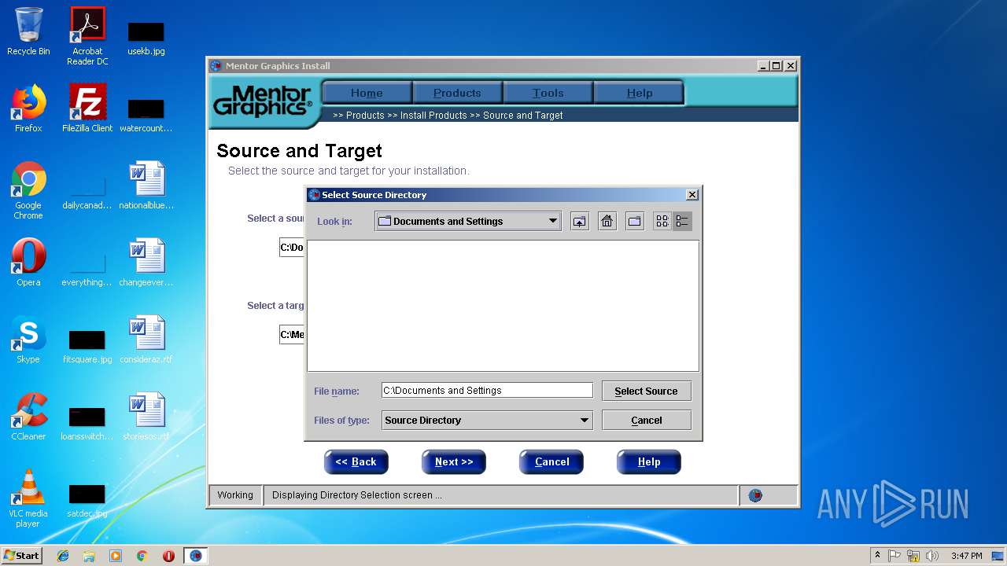Click the File name input field
This screenshot has height=566, width=1007.
tap(487, 390)
